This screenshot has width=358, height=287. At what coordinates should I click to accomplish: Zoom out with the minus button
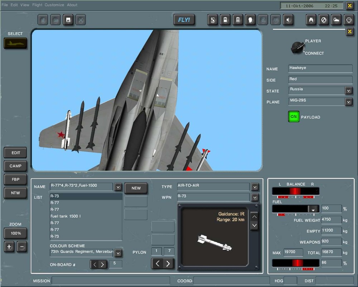coord(22,247)
